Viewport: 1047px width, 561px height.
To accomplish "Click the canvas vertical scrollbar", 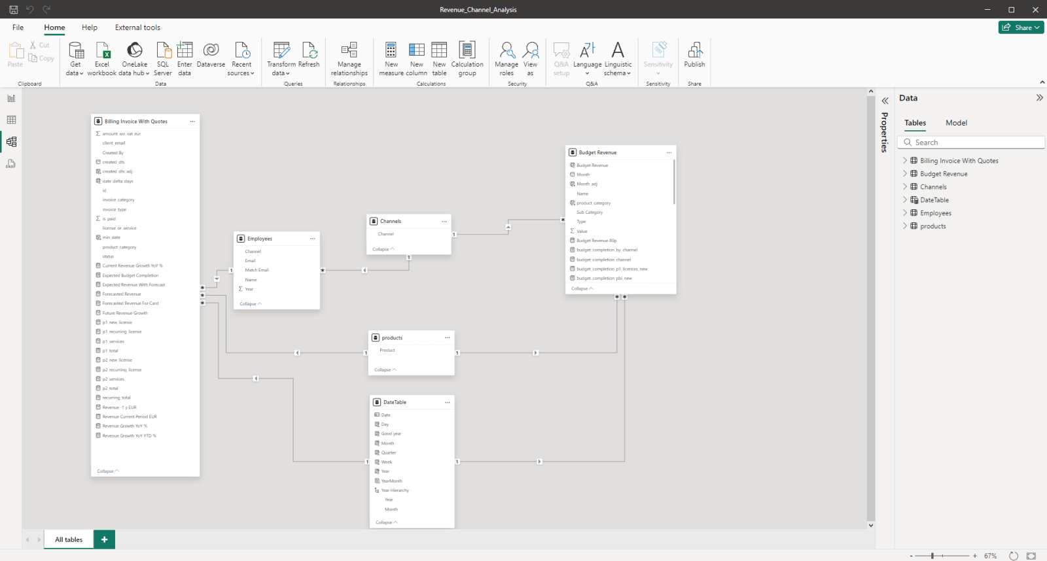I will [x=871, y=307].
